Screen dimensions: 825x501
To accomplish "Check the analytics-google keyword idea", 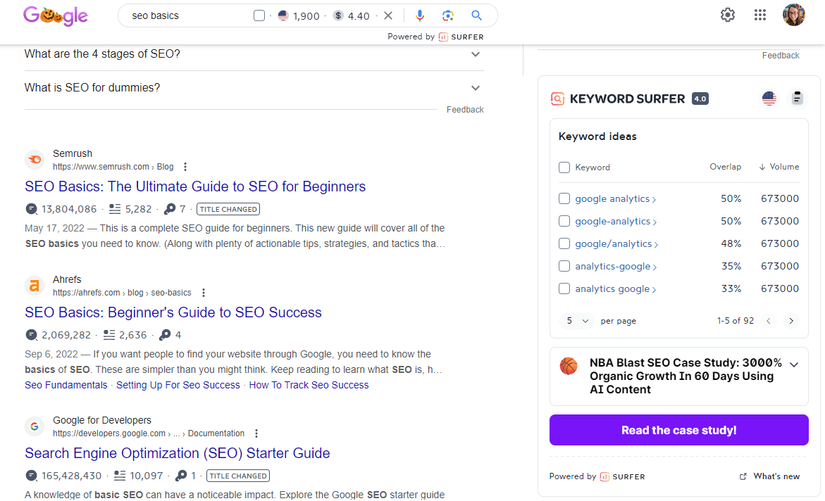I will click(x=564, y=266).
